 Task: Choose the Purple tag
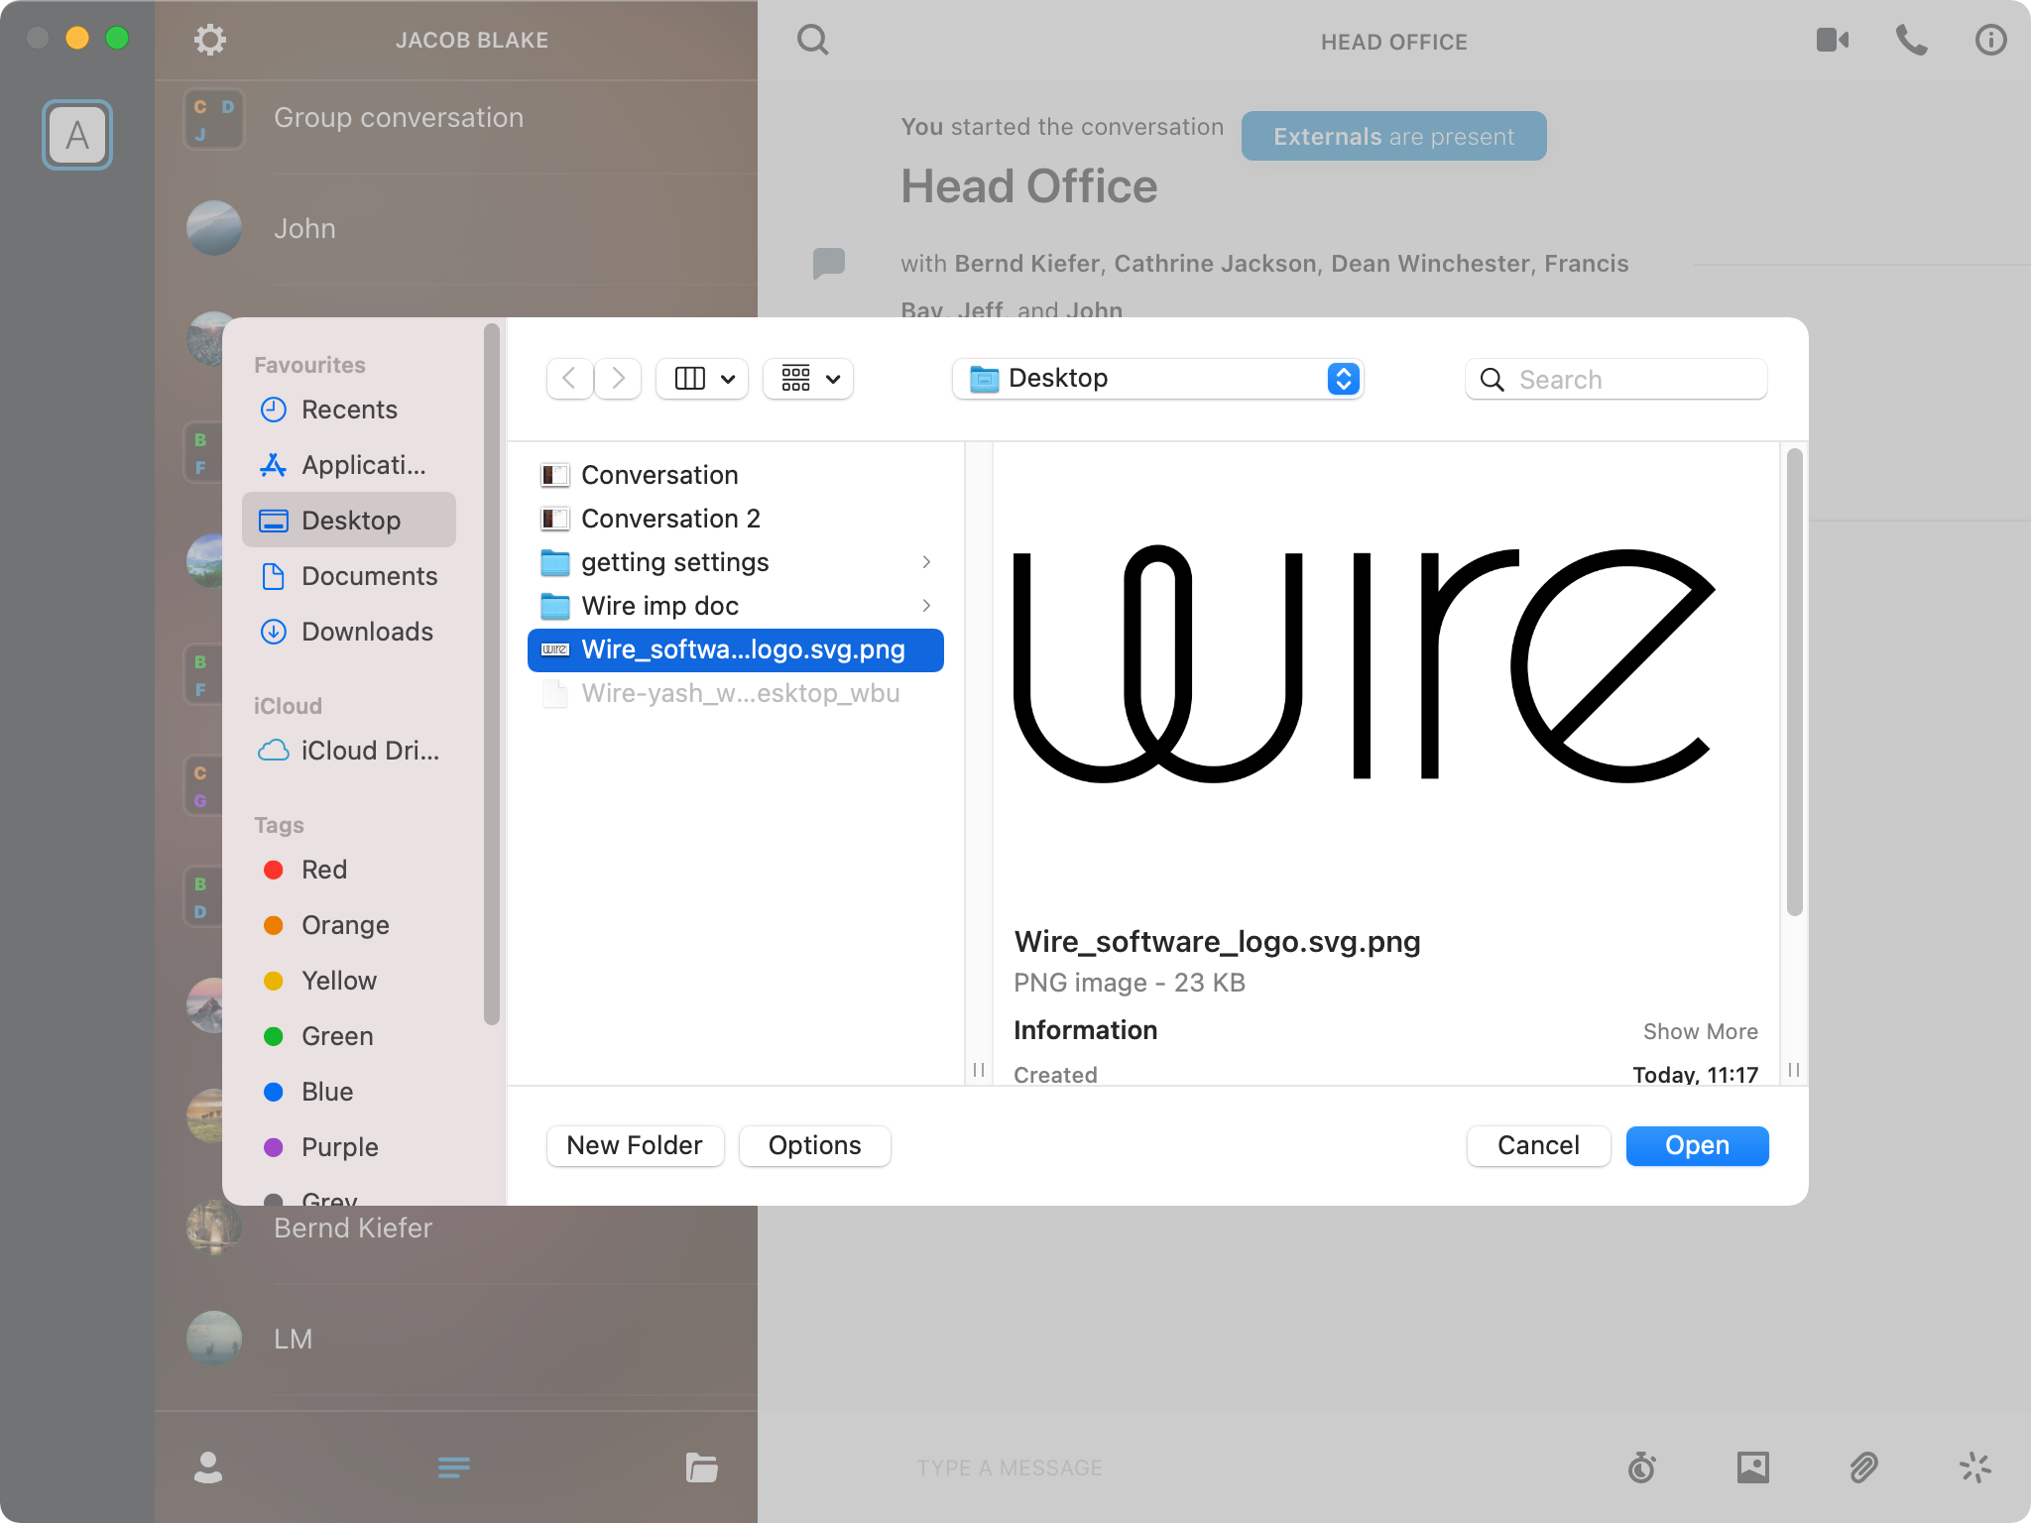pyautogui.click(x=349, y=1147)
